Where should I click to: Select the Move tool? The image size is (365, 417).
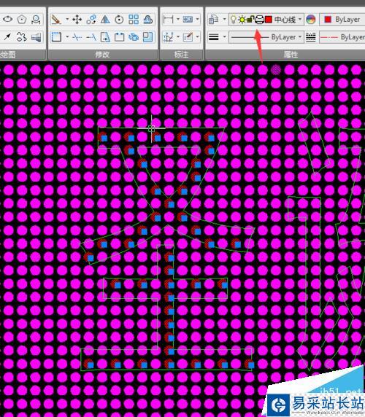coord(77,20)
